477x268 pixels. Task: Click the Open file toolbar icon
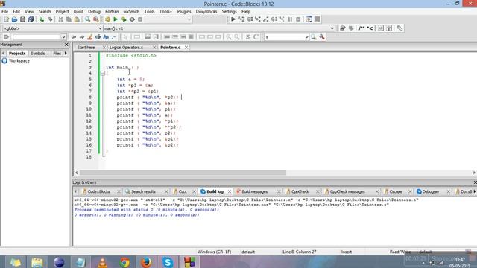click(15, 19)
